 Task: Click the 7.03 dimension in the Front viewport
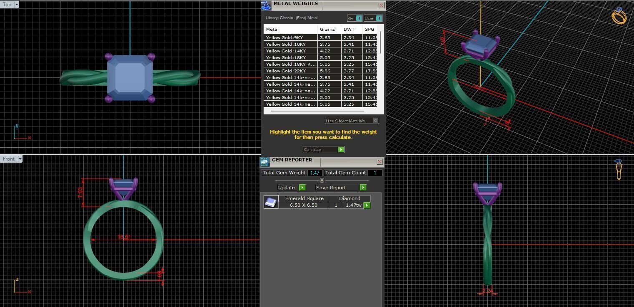point(81,192)
